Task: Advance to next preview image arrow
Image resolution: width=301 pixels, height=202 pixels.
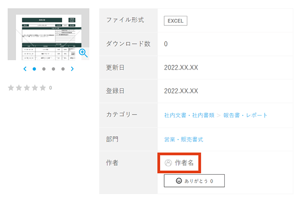Action: (72, 69)
